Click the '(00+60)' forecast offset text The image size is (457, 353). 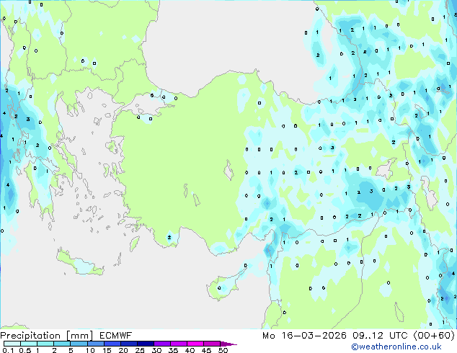[434, 336]
